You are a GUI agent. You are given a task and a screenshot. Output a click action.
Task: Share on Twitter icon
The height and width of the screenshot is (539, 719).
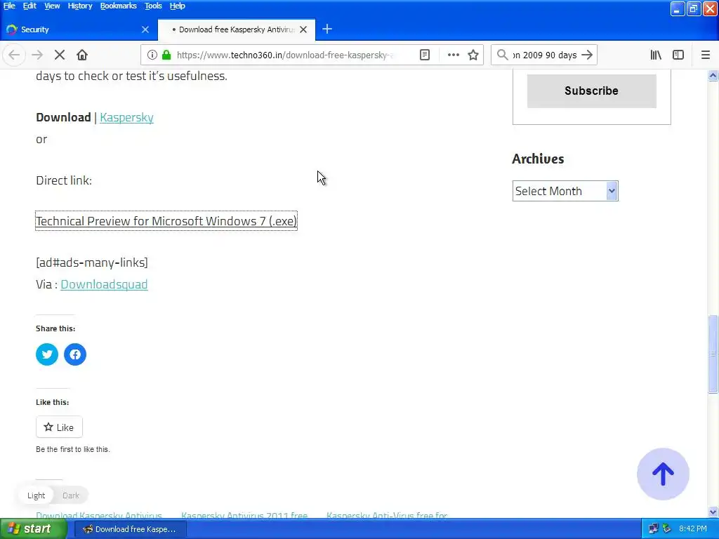[x=47, y=354]
